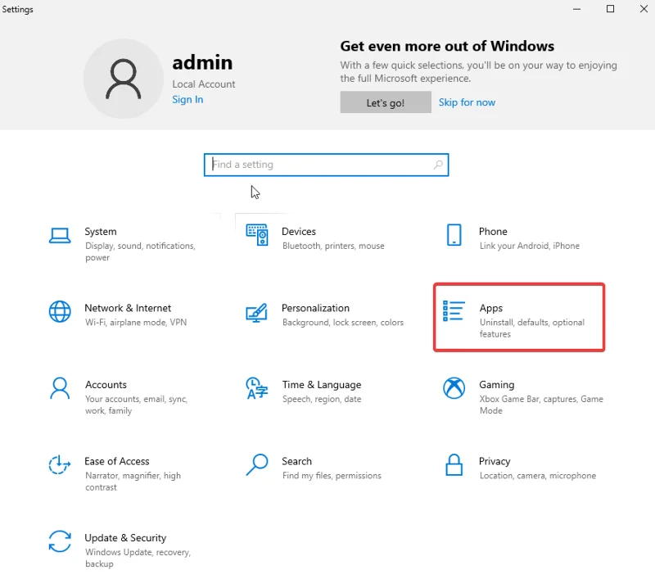Click the Devices keyboard and speaker icon
Viewport: 655px width, 588px height.
pyautogui.click(x=257, y=235)
